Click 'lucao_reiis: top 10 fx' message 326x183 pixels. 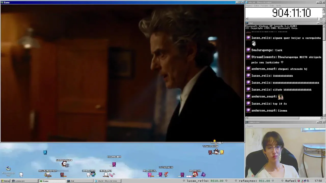point(269,104)
